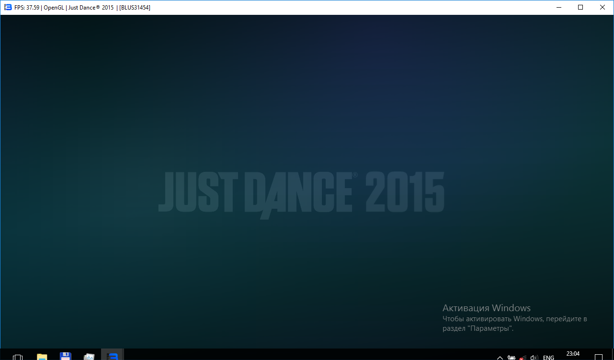Open Task View from the taskbar
614x360 pixels.
click(x=18, y=357)
